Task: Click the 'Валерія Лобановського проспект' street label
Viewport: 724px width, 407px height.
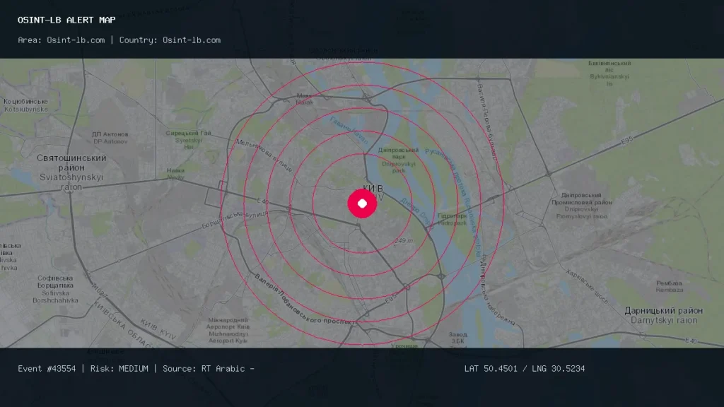Action: click(x=305, y=300)
